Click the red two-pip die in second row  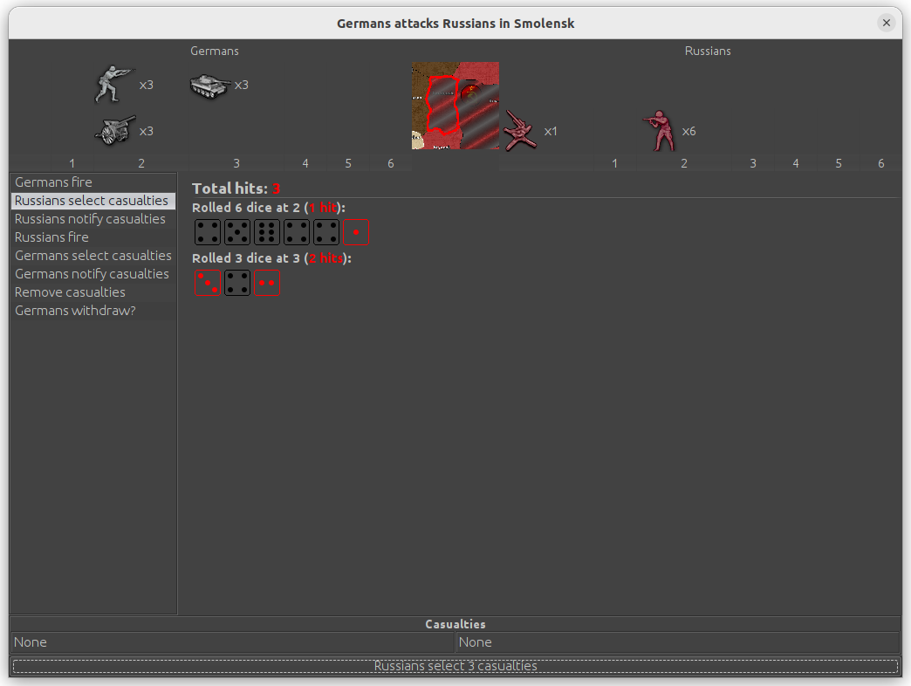267,283
